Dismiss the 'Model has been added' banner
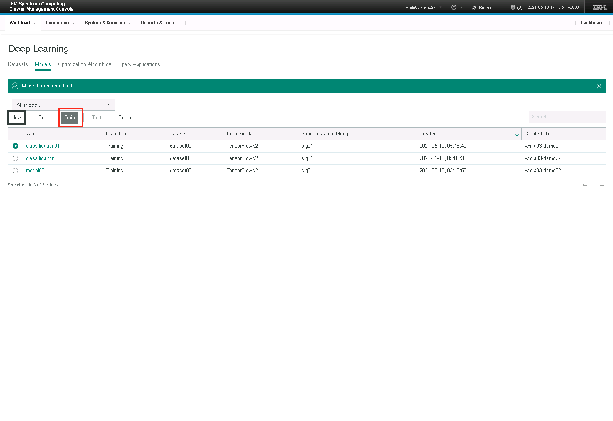Screen dimensions: 613x421 click(599, 86)
